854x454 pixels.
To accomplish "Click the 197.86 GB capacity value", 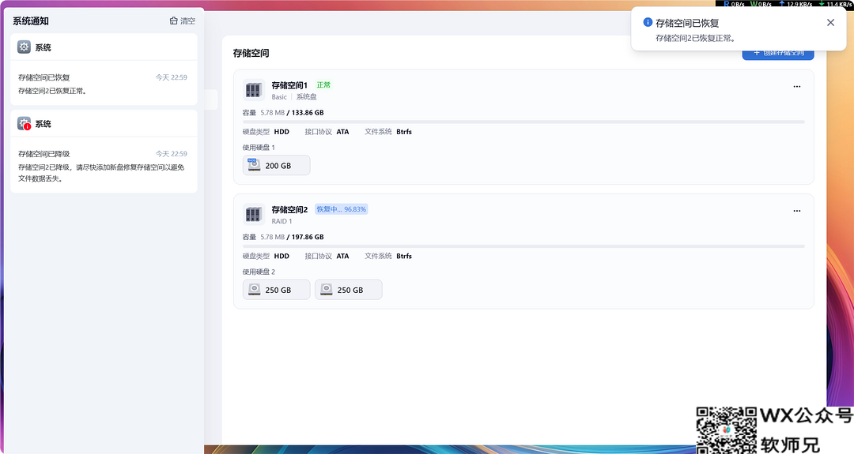I will (308, 237).
